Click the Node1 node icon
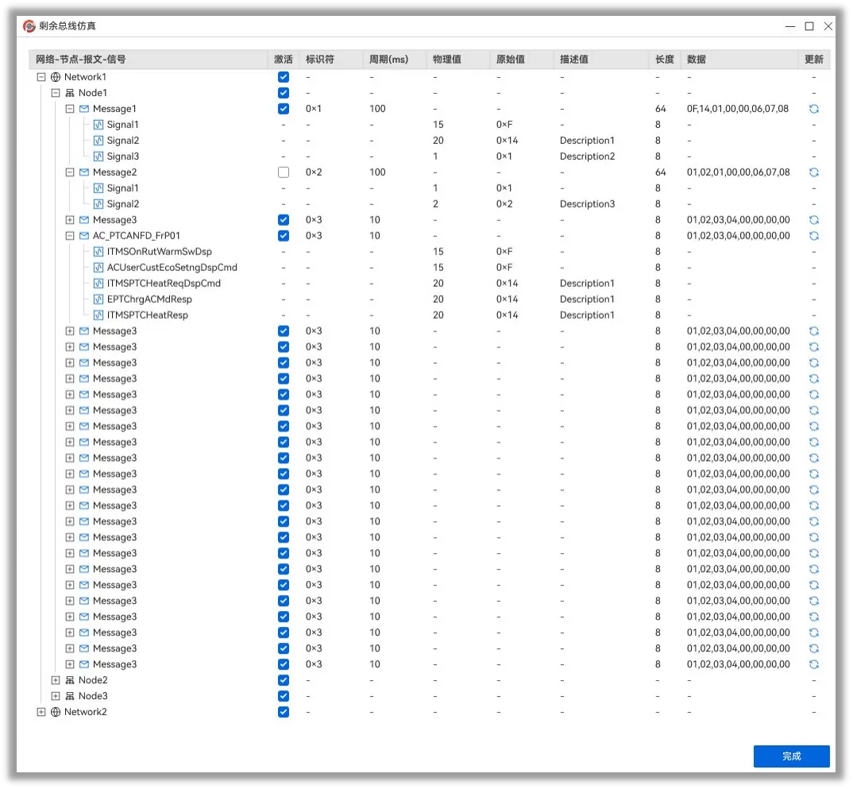853x789 pixels. (x=70, y=93)
